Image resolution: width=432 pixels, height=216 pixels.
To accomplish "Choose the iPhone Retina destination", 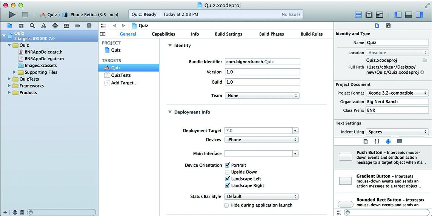I will [x=91, y=15].
